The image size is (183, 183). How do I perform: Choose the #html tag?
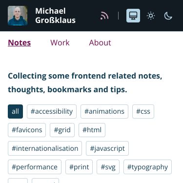pos(92,130)
